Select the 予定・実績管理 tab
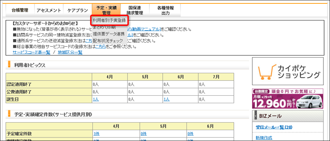 coord(106,10)
